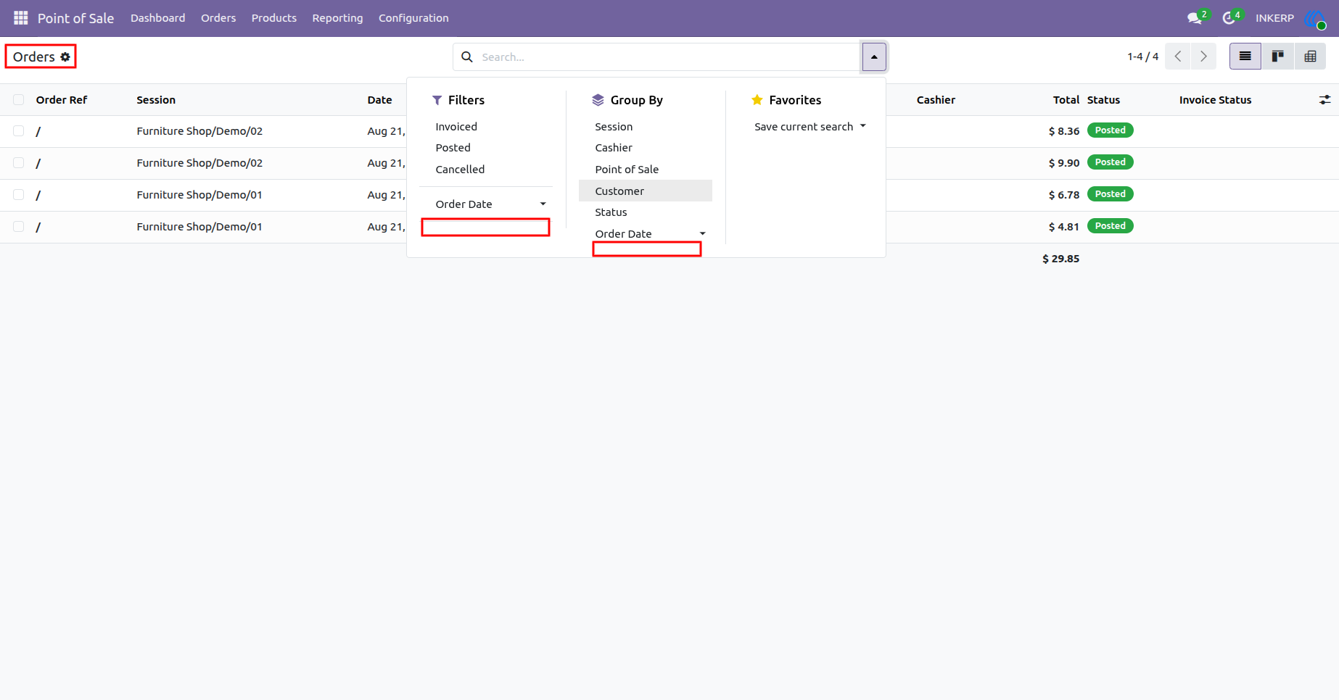Viewport: 1339px width, 700px height.
Task: Click the $ 29.85 total sum
Action: tap(1060, 259)
